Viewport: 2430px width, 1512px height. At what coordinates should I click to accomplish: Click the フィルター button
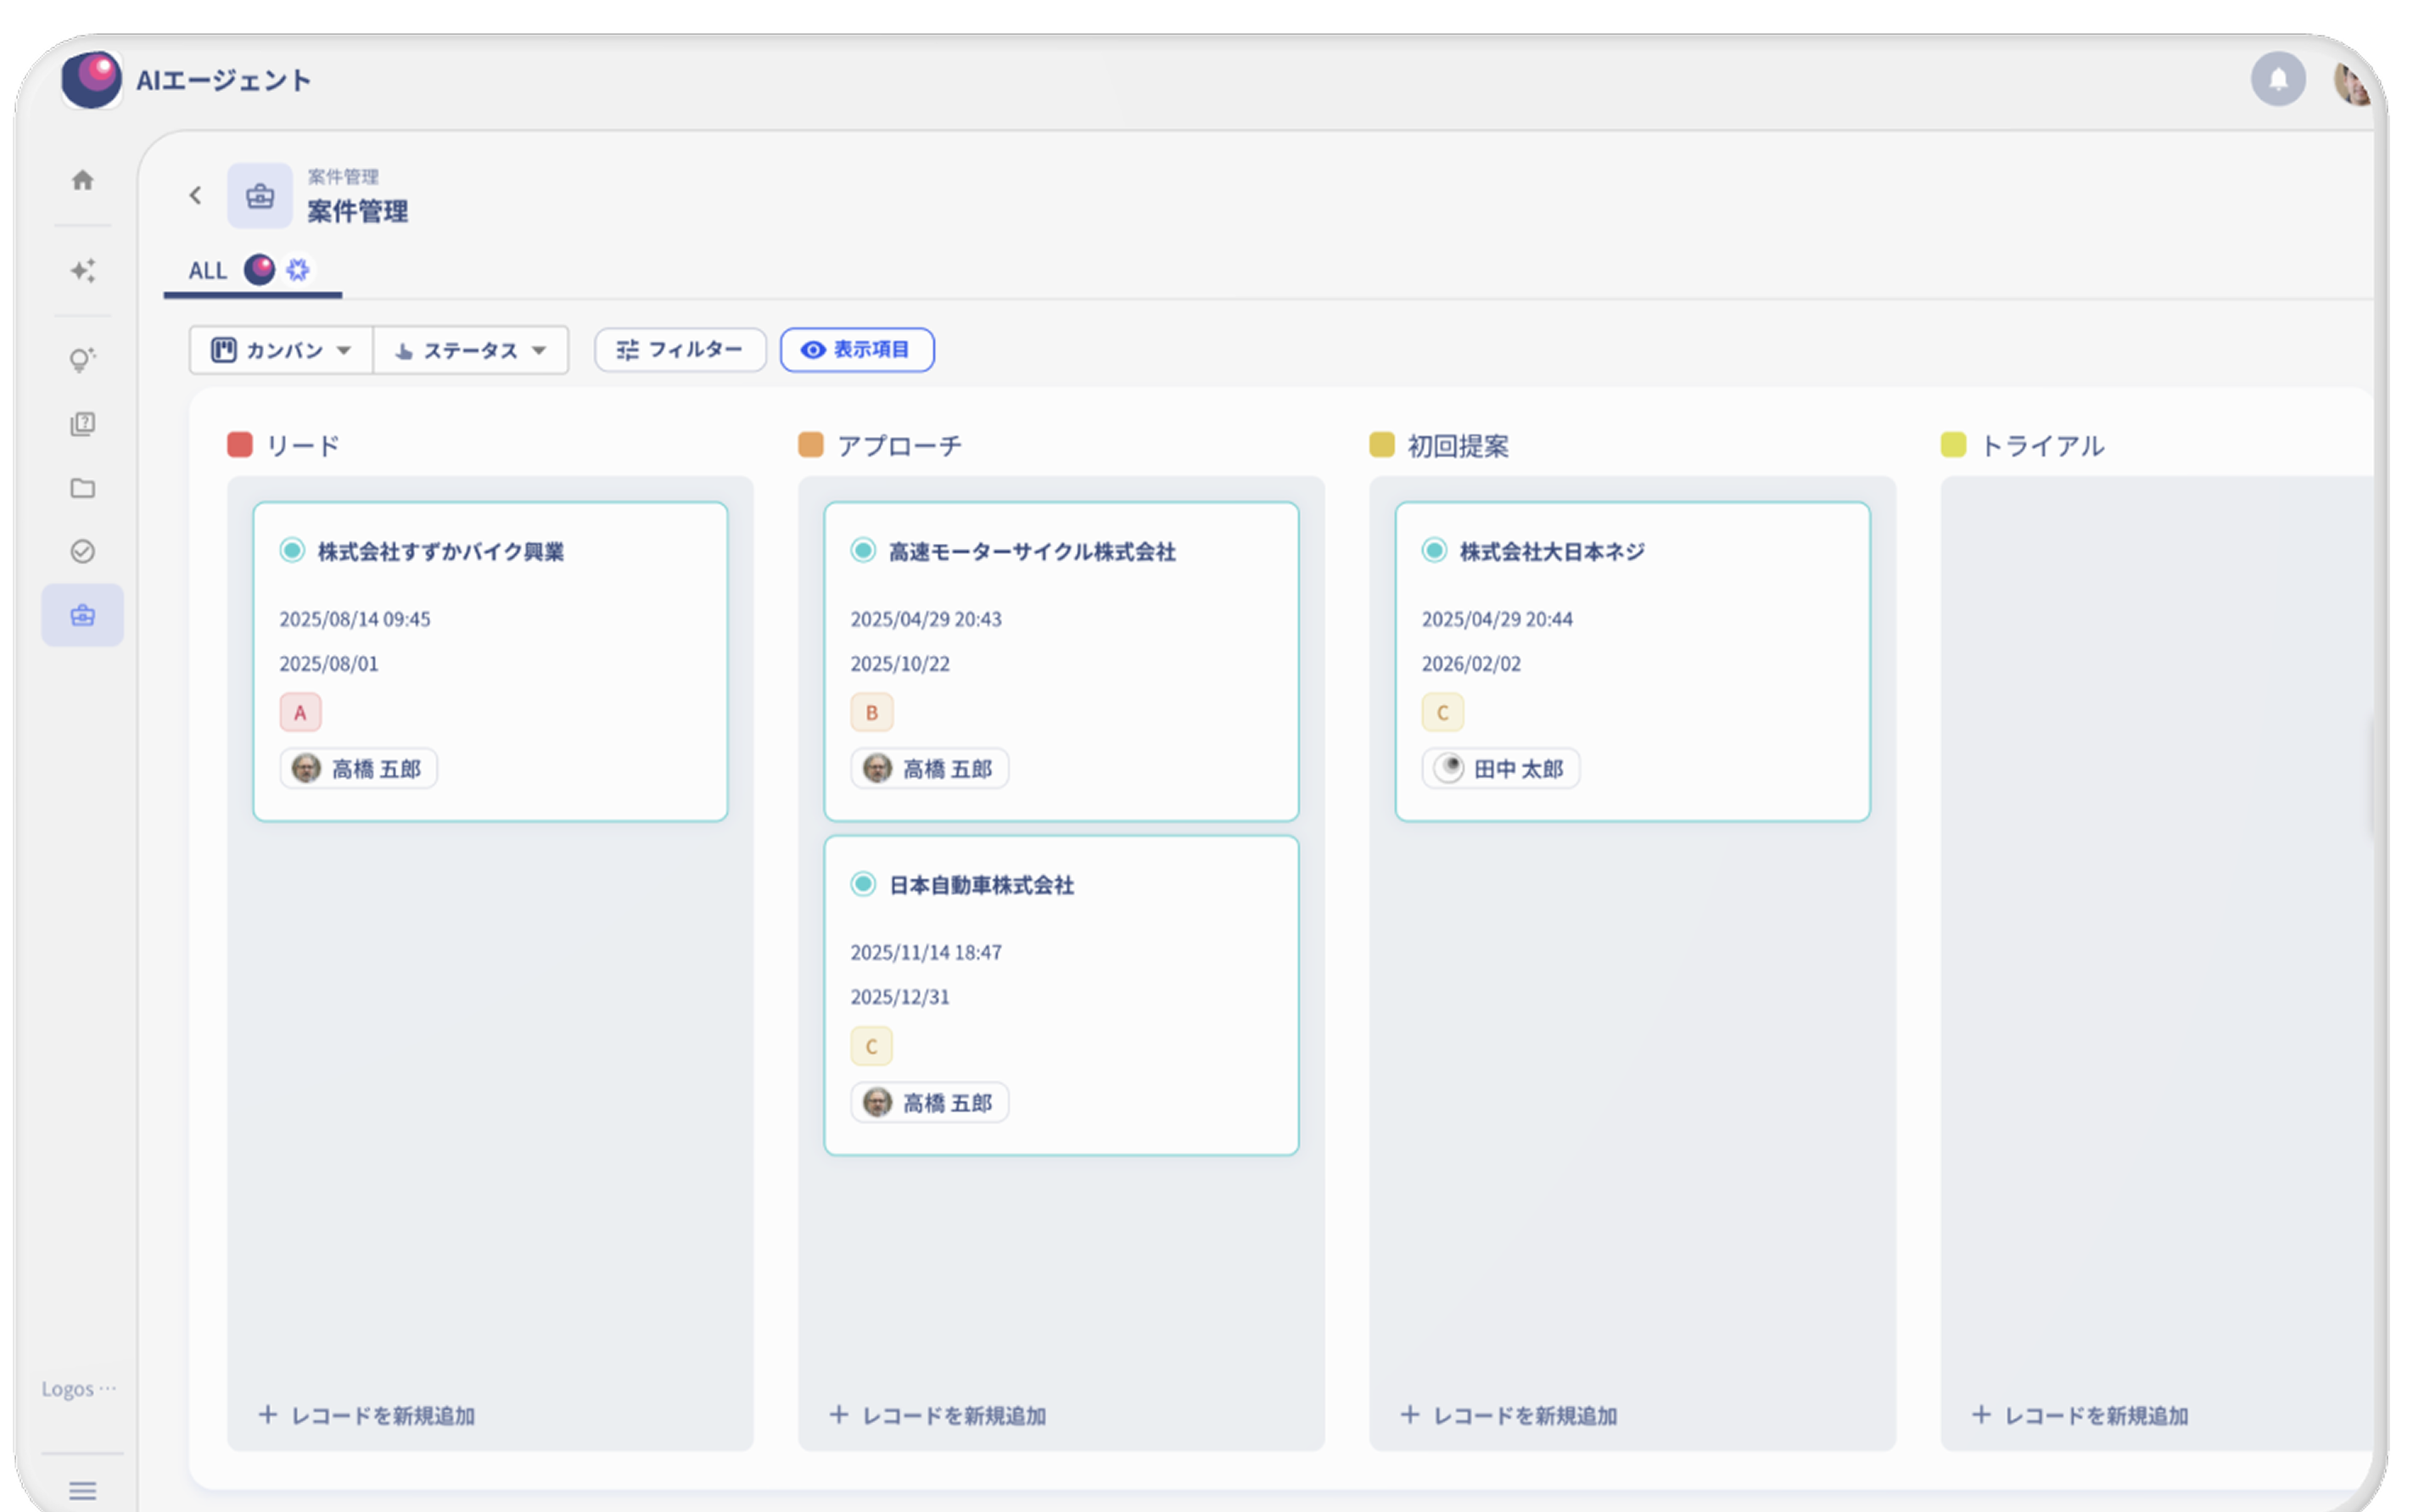[680, 350]
